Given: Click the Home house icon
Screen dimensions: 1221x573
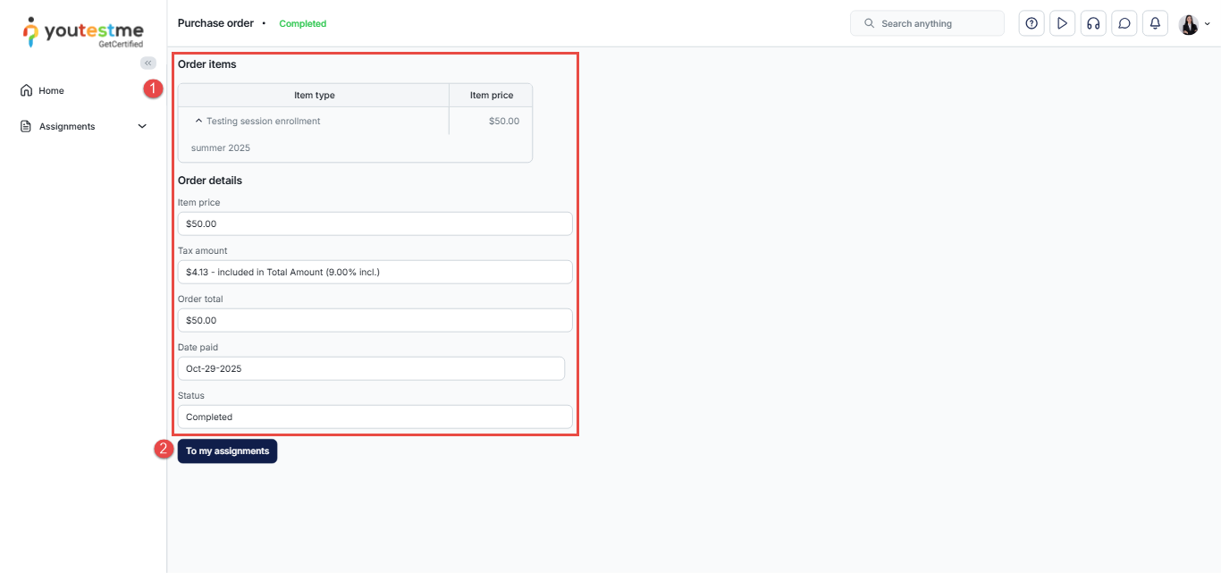Looking at the screenshot, I should click(x=26, y=90).
